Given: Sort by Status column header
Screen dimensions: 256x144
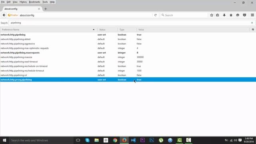Looking at the screenshot, I should 108,30.
